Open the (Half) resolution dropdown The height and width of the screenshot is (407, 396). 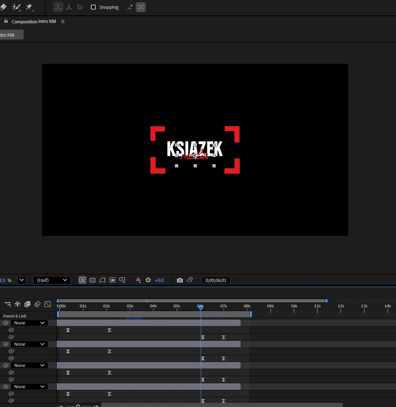[52, 280]
